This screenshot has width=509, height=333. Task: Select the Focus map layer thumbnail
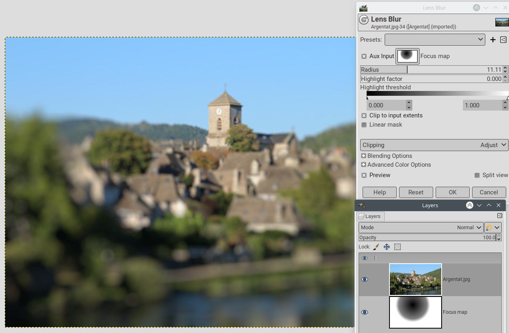pyautogui.click(x=416, y=312)
